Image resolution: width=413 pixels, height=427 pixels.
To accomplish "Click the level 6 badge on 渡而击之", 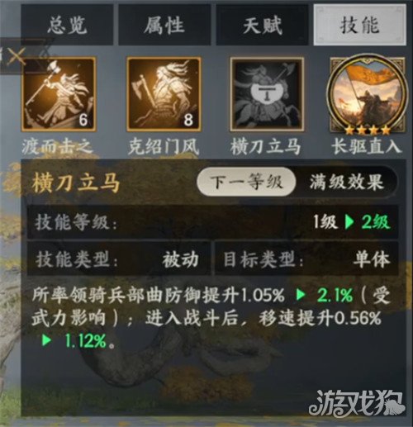I will point(83,120).
